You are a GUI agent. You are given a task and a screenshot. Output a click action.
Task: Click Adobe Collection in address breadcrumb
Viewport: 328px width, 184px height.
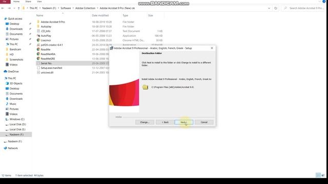tap(85, 8)
